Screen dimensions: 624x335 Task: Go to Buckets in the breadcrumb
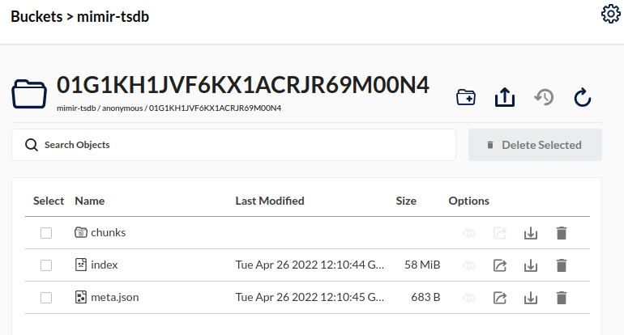pos(36,16)
